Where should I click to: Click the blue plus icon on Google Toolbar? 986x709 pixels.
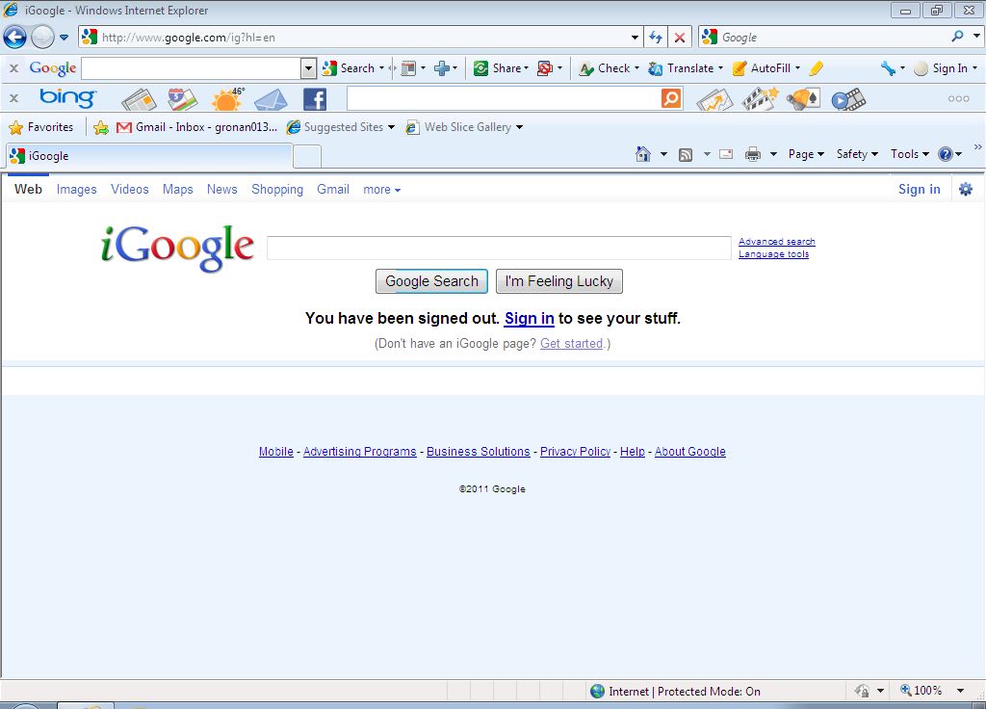pyautogui.click(x=442, y=68)
